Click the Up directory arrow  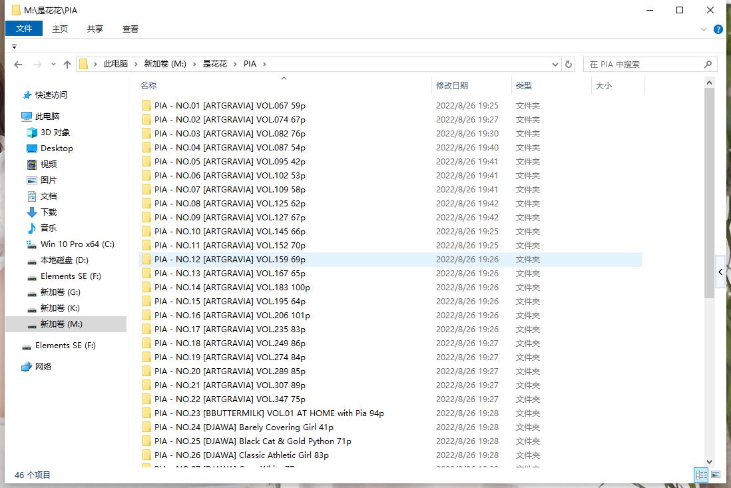click(67, 65)
